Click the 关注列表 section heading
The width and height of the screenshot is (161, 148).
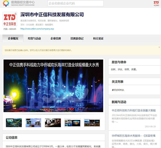point(117,82)
